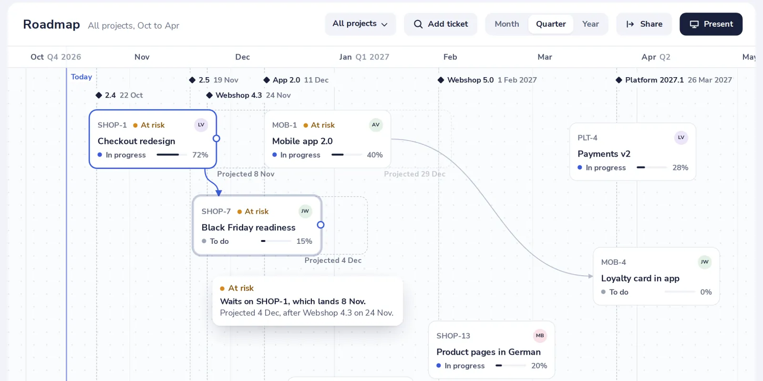This screenshot has height=381, width=763.
Task: Select the Platform 2027.1 milestone
Action: point(674,80)
